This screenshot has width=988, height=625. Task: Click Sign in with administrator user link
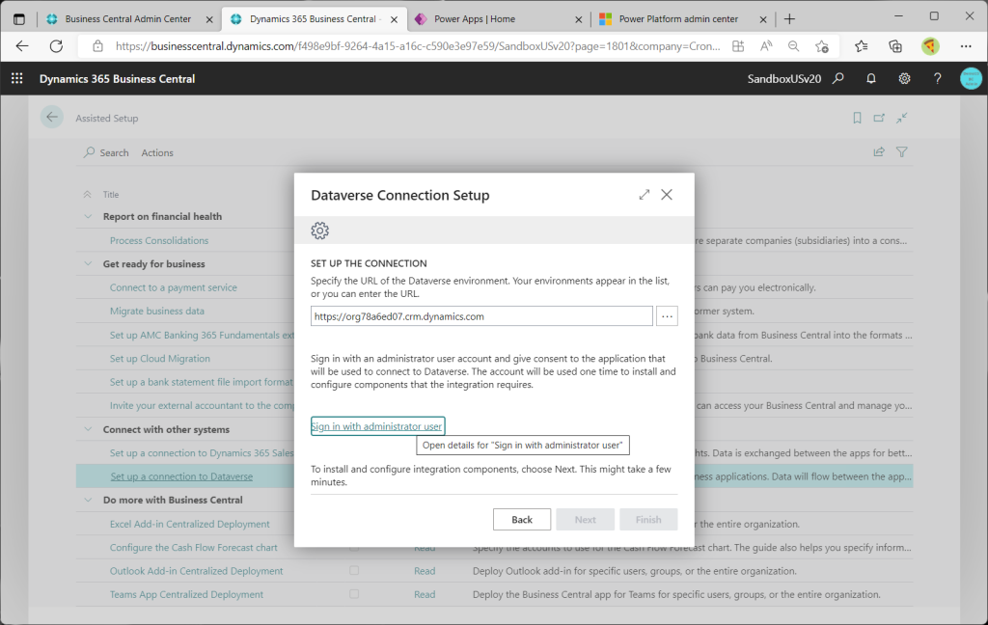377,426
